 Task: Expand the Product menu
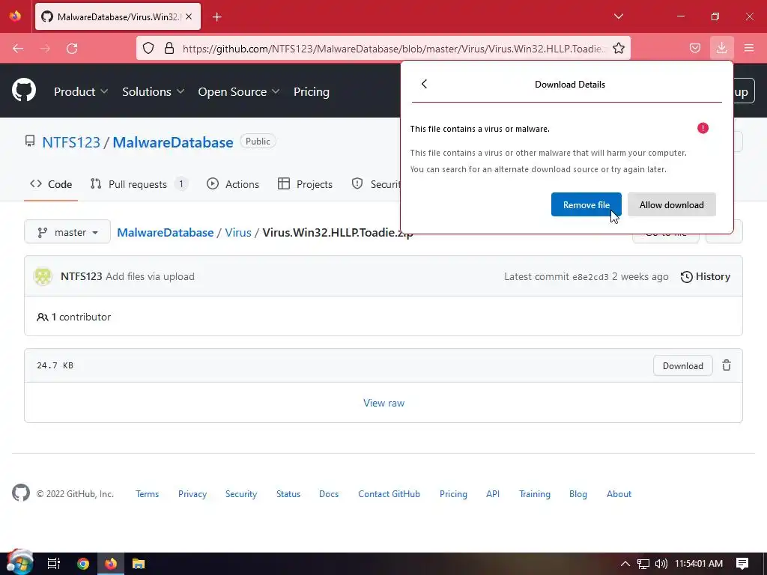point(81,91)
